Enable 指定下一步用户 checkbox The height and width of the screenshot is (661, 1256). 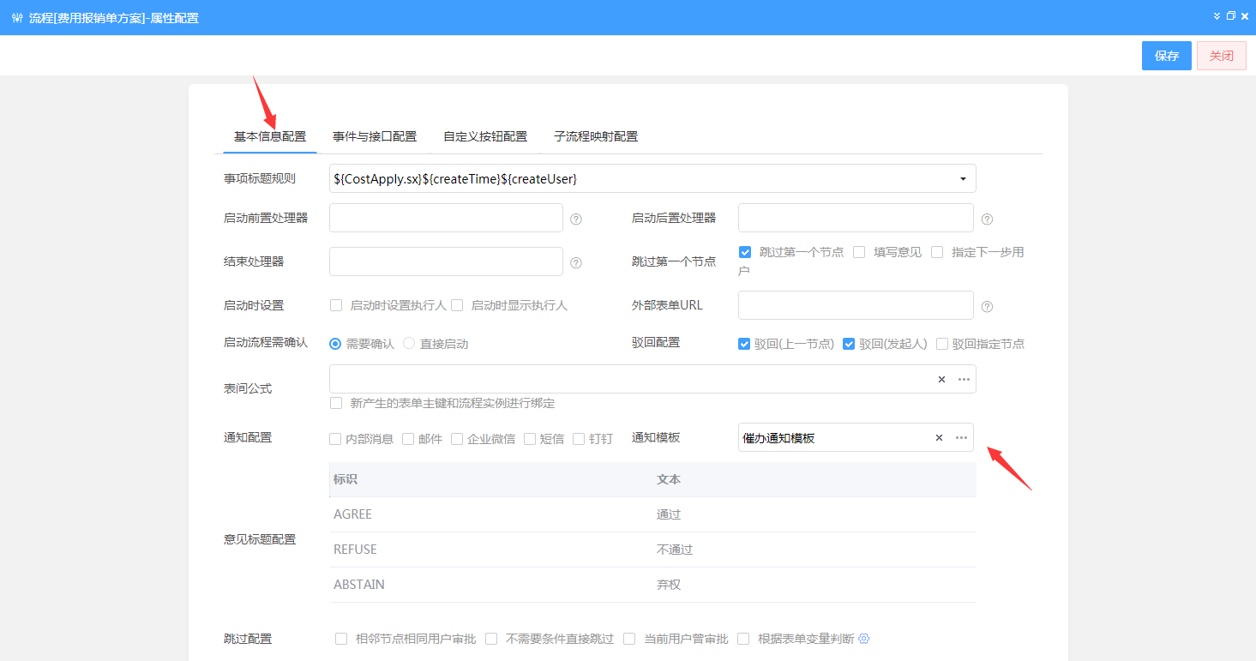(937, 252)
